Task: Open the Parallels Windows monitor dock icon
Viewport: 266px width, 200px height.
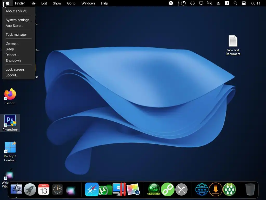Action: point(119,189)
